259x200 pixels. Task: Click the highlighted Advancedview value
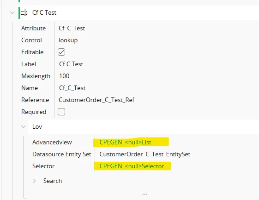[x=125, y=142]
